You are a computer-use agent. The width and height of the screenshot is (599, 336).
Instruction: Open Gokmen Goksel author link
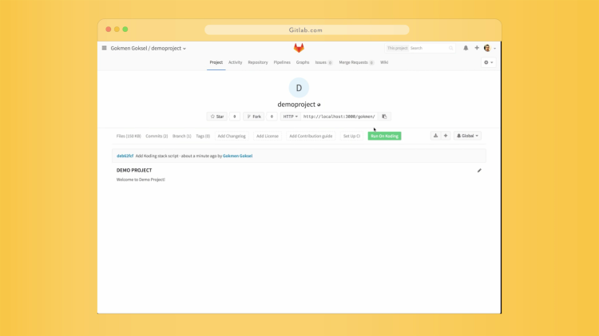[x=238, y=156]
